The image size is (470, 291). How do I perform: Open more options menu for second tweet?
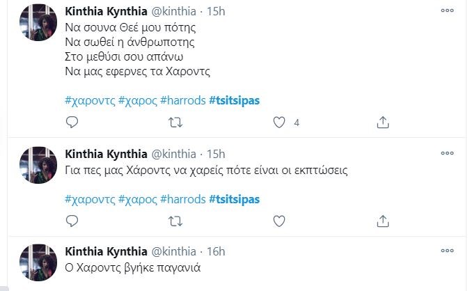[x=449, y=152]
